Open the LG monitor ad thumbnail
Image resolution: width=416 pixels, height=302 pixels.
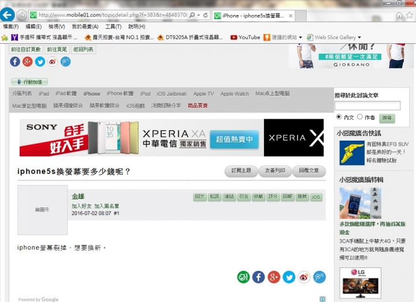(x=361, y=283)
